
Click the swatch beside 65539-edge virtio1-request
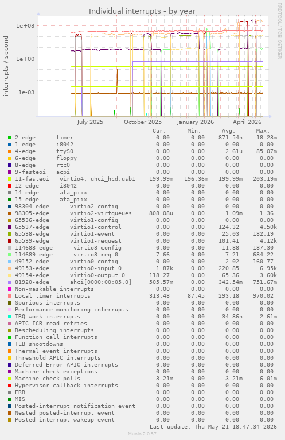pyautogui.click(x=10, y=241)
